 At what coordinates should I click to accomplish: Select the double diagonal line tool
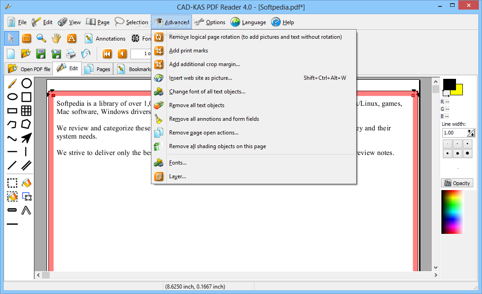coord(26,165)
